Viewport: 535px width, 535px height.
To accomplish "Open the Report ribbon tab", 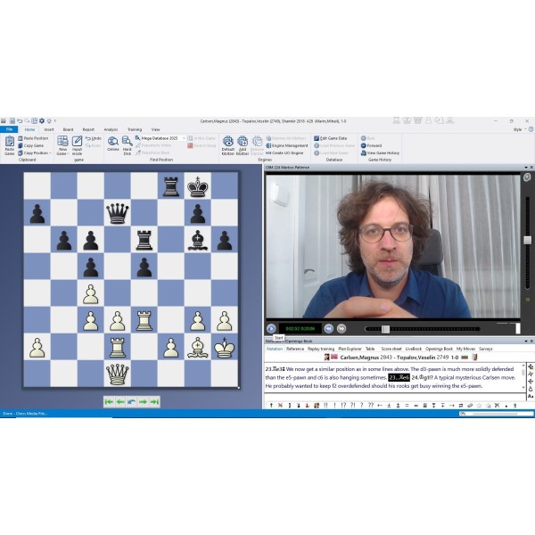I will tap(88, 129).
